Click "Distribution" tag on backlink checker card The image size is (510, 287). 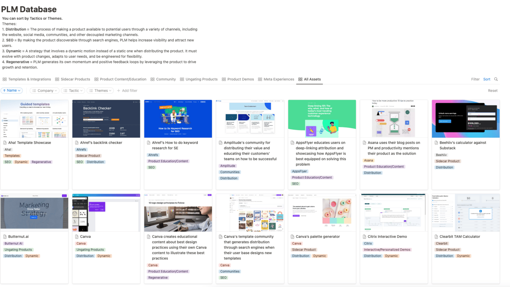(x=95, y=162)
